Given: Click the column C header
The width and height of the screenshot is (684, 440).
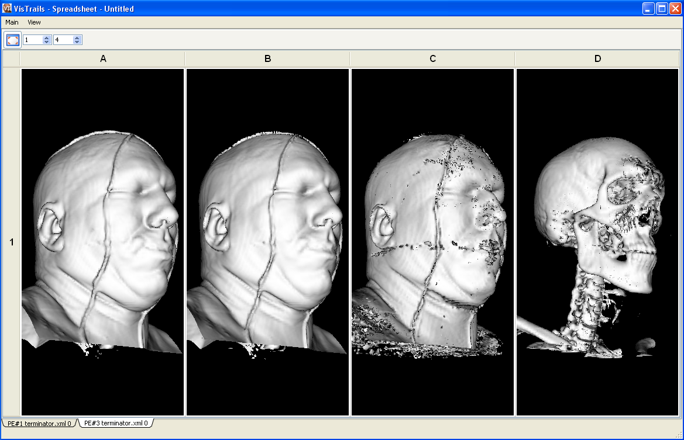Looking at the screenshot, I should click(432, 58).
